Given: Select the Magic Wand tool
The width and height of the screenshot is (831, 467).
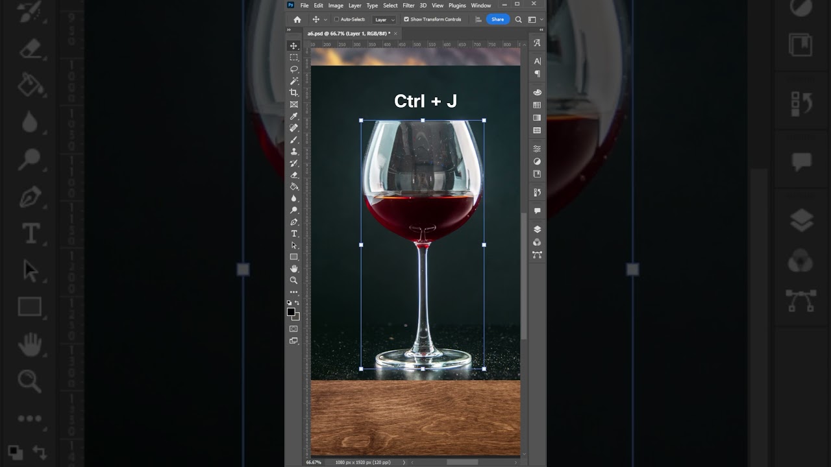Looking at the screenshot, I should tap(293, 81).
